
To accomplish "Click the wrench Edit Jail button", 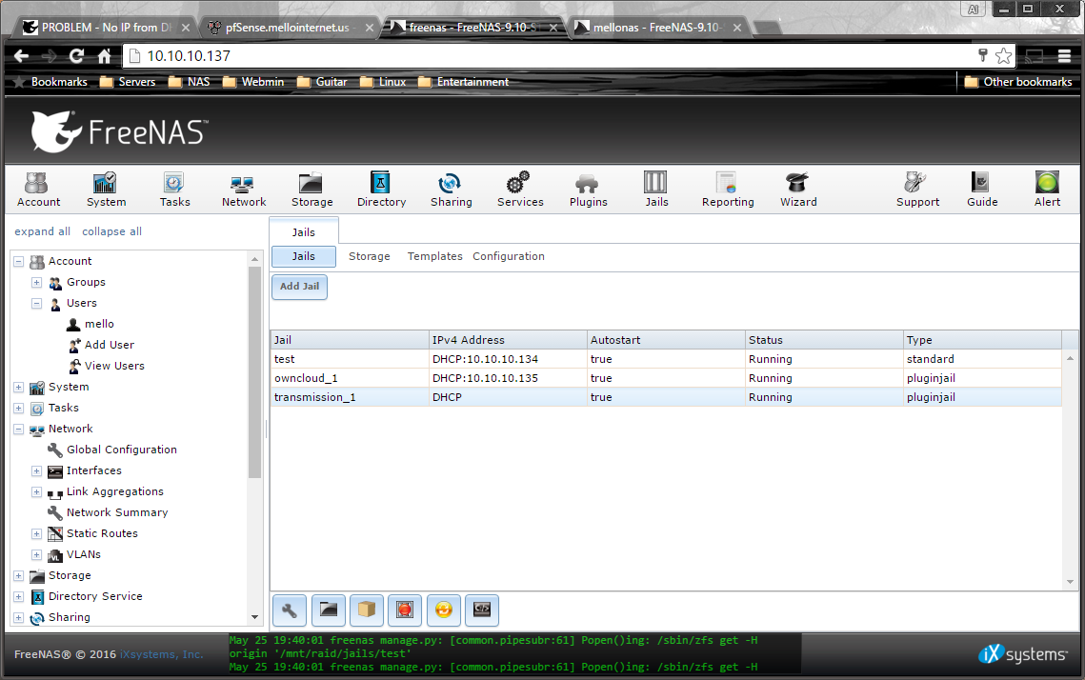I will [x=291, y=609].
